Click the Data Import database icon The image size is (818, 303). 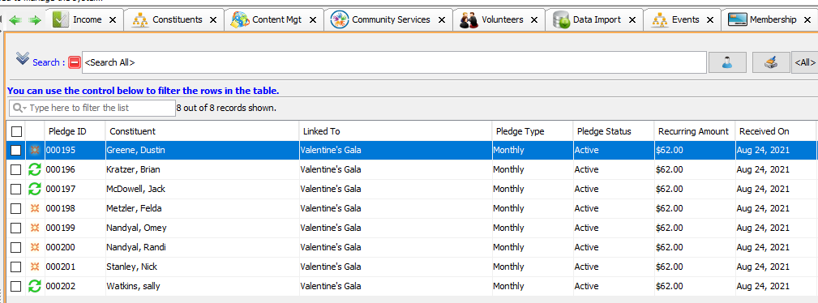pyautogui.click(x=561, y=20)
